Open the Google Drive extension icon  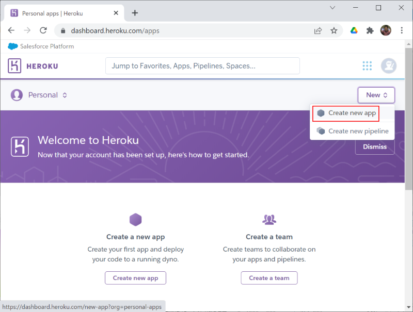[x=354, y=30]
